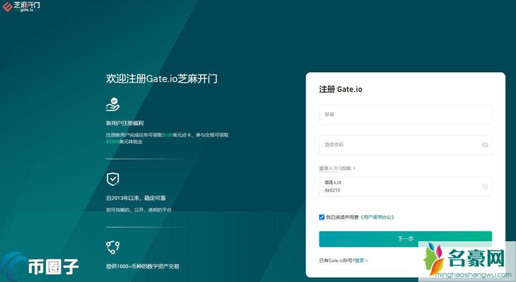Uncheck the 我已阅读并同意 checkbox
Image resolution: width=516 pixels, height=282 pixels.
[x=322, y=217]
